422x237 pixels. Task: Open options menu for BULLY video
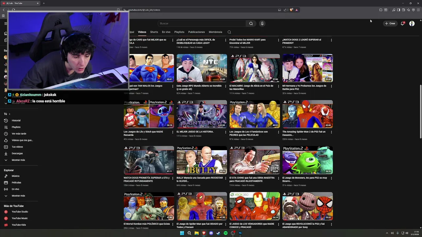[226, 178]
